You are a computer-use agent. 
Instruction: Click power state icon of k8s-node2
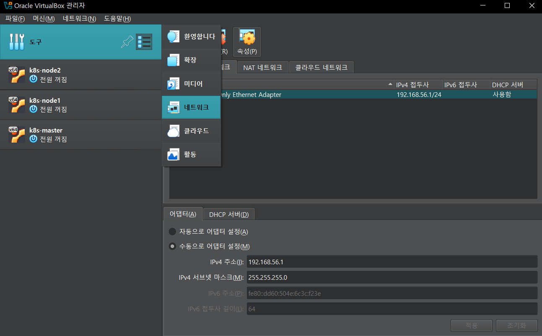(x=34, y=79)
